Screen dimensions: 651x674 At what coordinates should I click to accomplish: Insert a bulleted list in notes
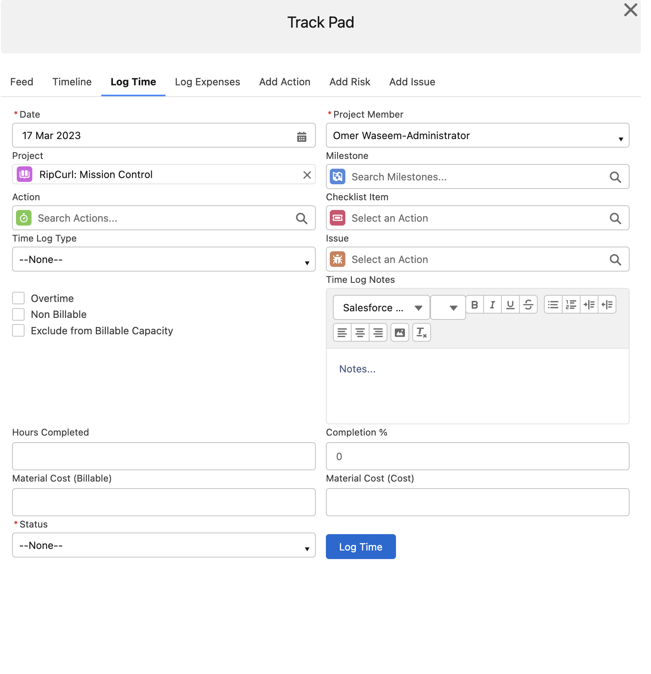pyautogui.click(x=553, y=305)
